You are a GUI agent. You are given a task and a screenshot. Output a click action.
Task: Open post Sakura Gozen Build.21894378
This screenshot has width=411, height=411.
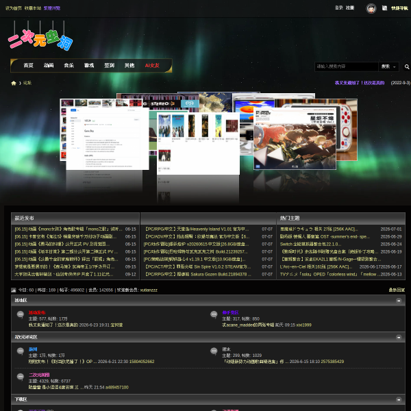click(197, 275)
